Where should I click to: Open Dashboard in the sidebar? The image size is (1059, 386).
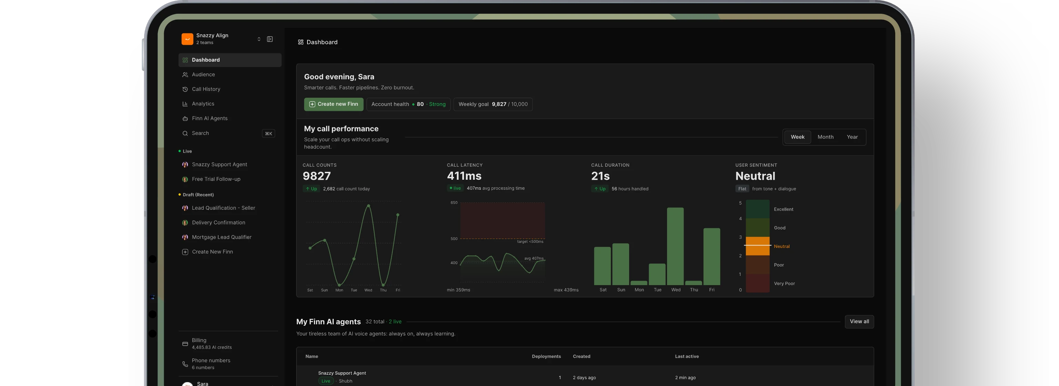[230, 60]
